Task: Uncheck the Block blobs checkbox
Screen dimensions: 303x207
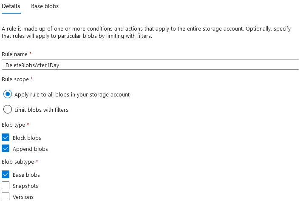Action: (6, 138)
